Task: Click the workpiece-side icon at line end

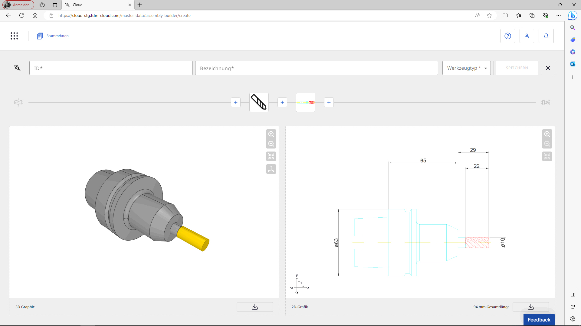Action: point(546,102)
